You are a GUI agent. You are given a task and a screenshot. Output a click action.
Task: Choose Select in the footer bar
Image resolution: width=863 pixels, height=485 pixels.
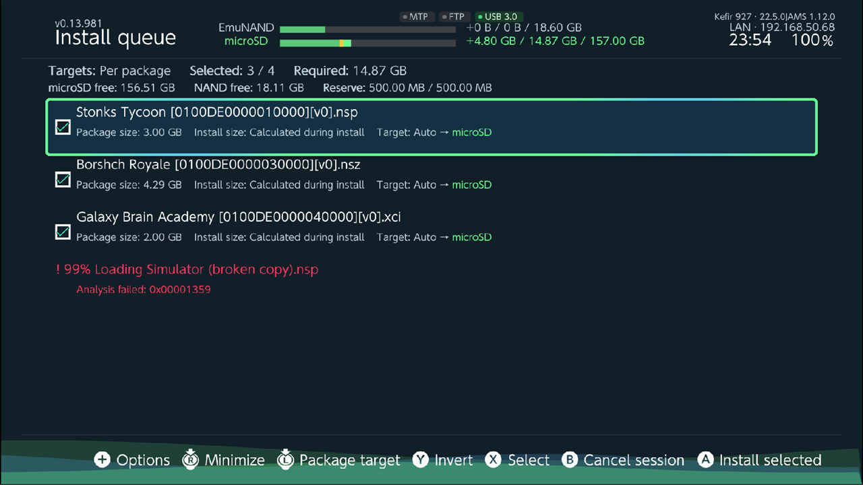click(x=529, y=461)
